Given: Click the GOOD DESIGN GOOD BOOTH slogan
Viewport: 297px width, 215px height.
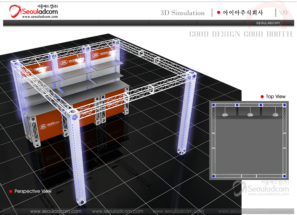Looking at the screenshot, I should (241, 34).
